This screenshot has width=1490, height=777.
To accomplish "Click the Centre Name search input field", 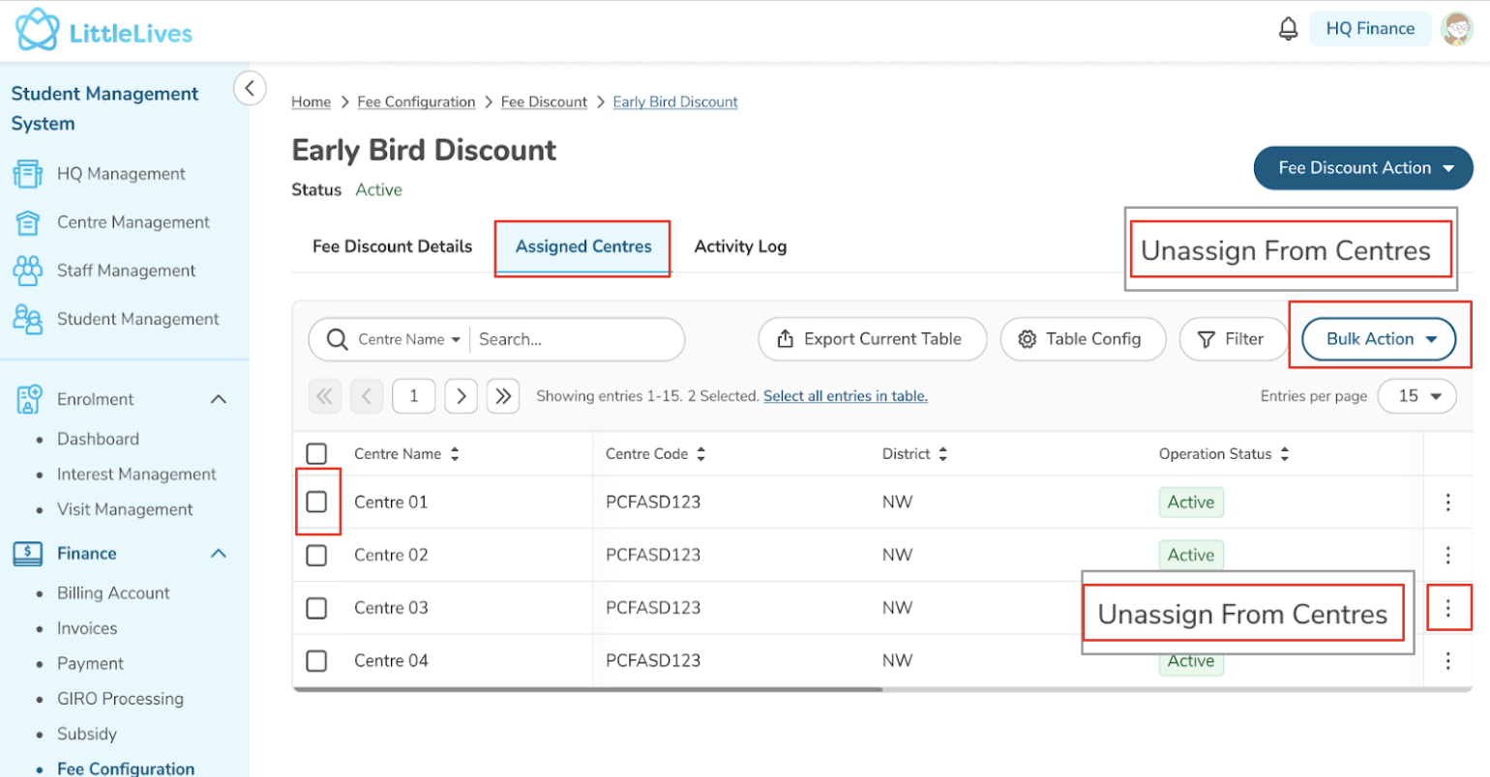I will (x=576, y=339).
